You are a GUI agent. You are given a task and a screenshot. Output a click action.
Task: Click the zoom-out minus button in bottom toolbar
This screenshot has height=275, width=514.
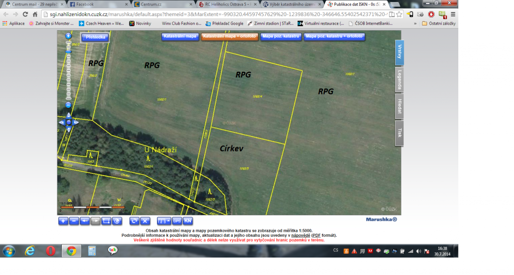74,221
